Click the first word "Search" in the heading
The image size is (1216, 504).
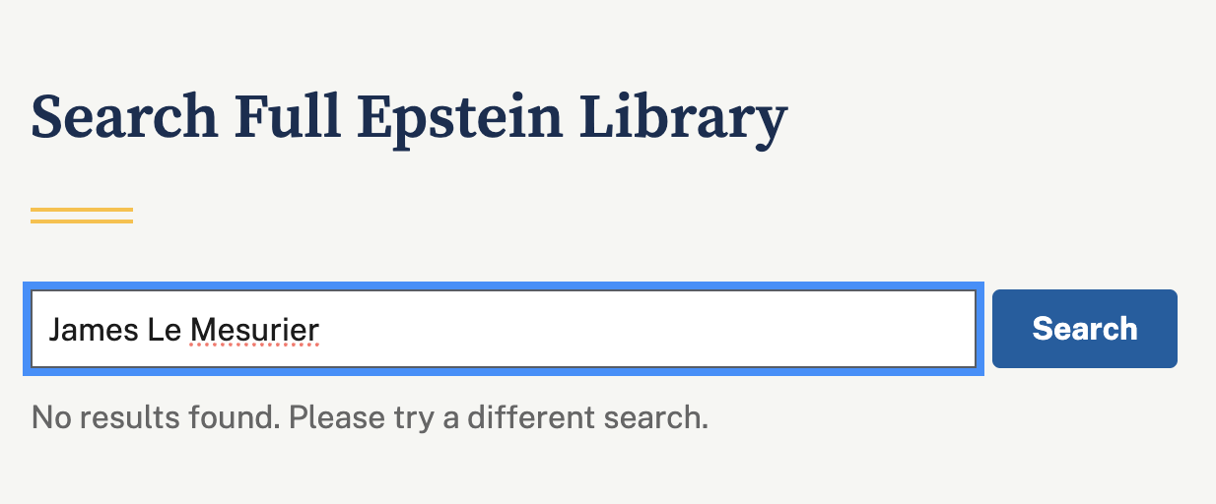124,118
